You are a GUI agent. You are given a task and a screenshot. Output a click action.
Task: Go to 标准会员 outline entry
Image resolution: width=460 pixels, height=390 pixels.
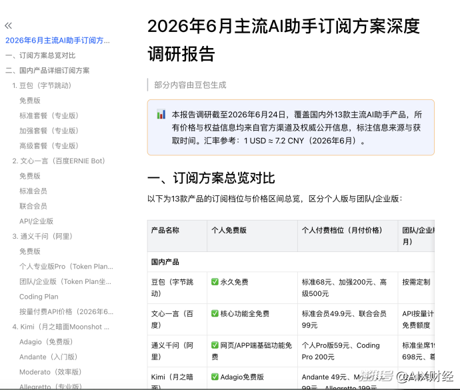pyautogui.click(x=33, y=191)
